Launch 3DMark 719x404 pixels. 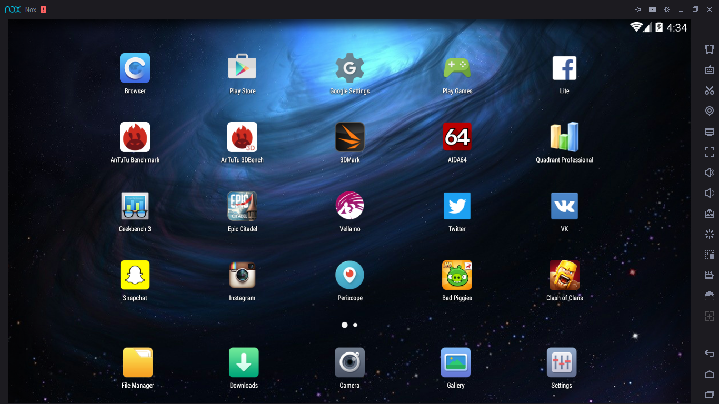(x=349, y=137)
